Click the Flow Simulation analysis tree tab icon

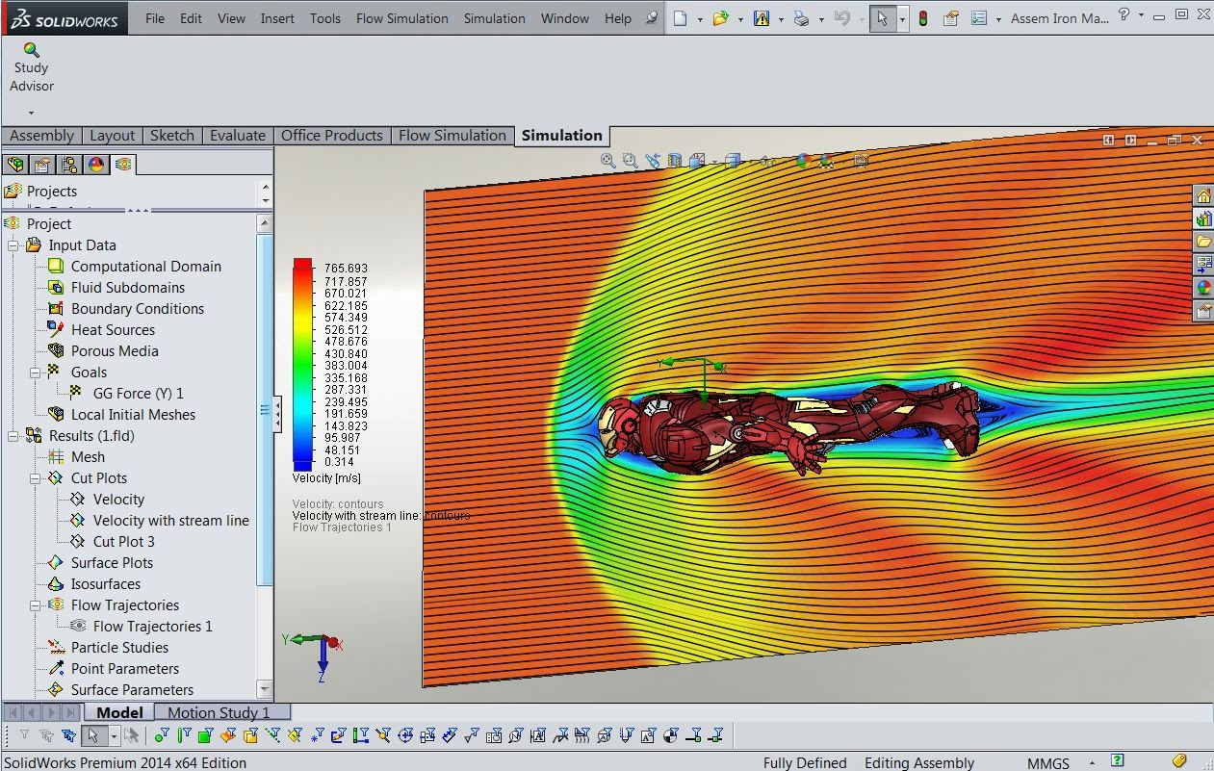click(122, 164)
